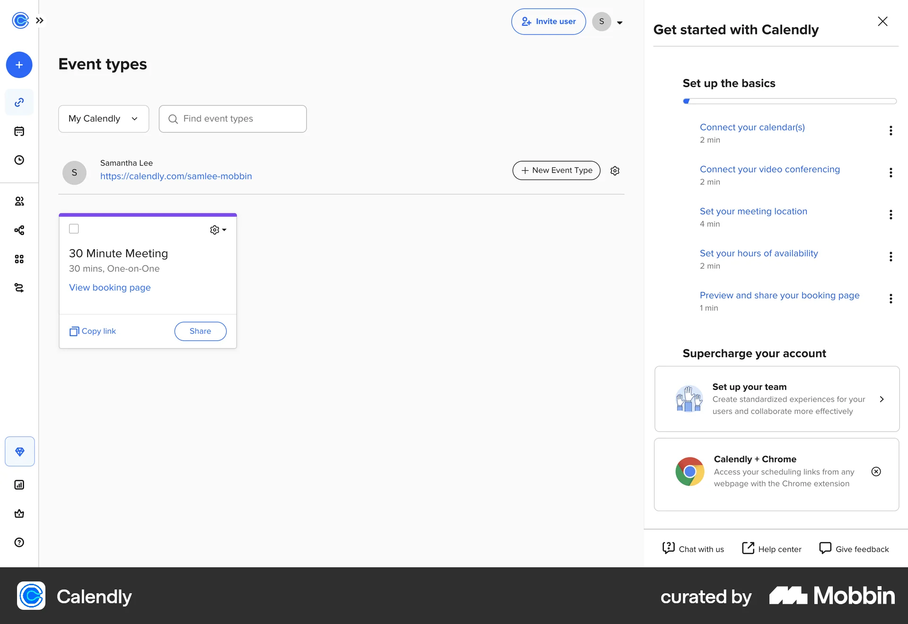The width and height of the screenshot is (908, 624).
Task: Open the Help question mark icon
Action: [x=19, y=542]
